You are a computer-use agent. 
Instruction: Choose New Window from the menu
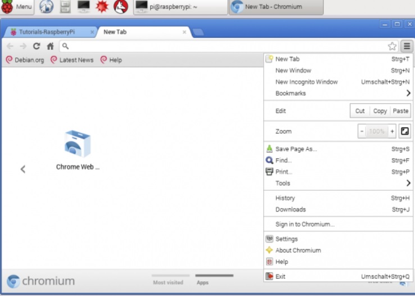pyautogui.click(x=338, y=70)
